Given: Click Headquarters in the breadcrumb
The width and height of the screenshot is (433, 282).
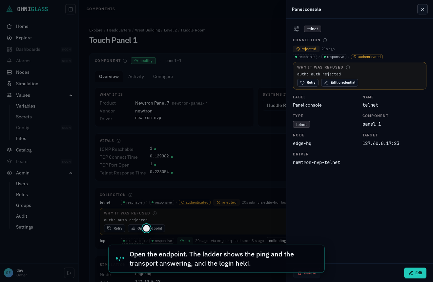Looking at the screenshot, I should 119,30.
